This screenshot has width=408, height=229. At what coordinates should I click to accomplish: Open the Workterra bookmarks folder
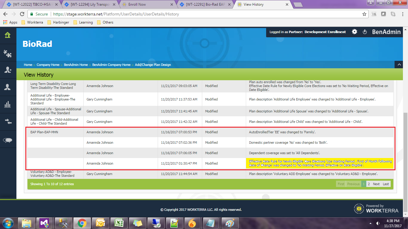coord(32,22)
